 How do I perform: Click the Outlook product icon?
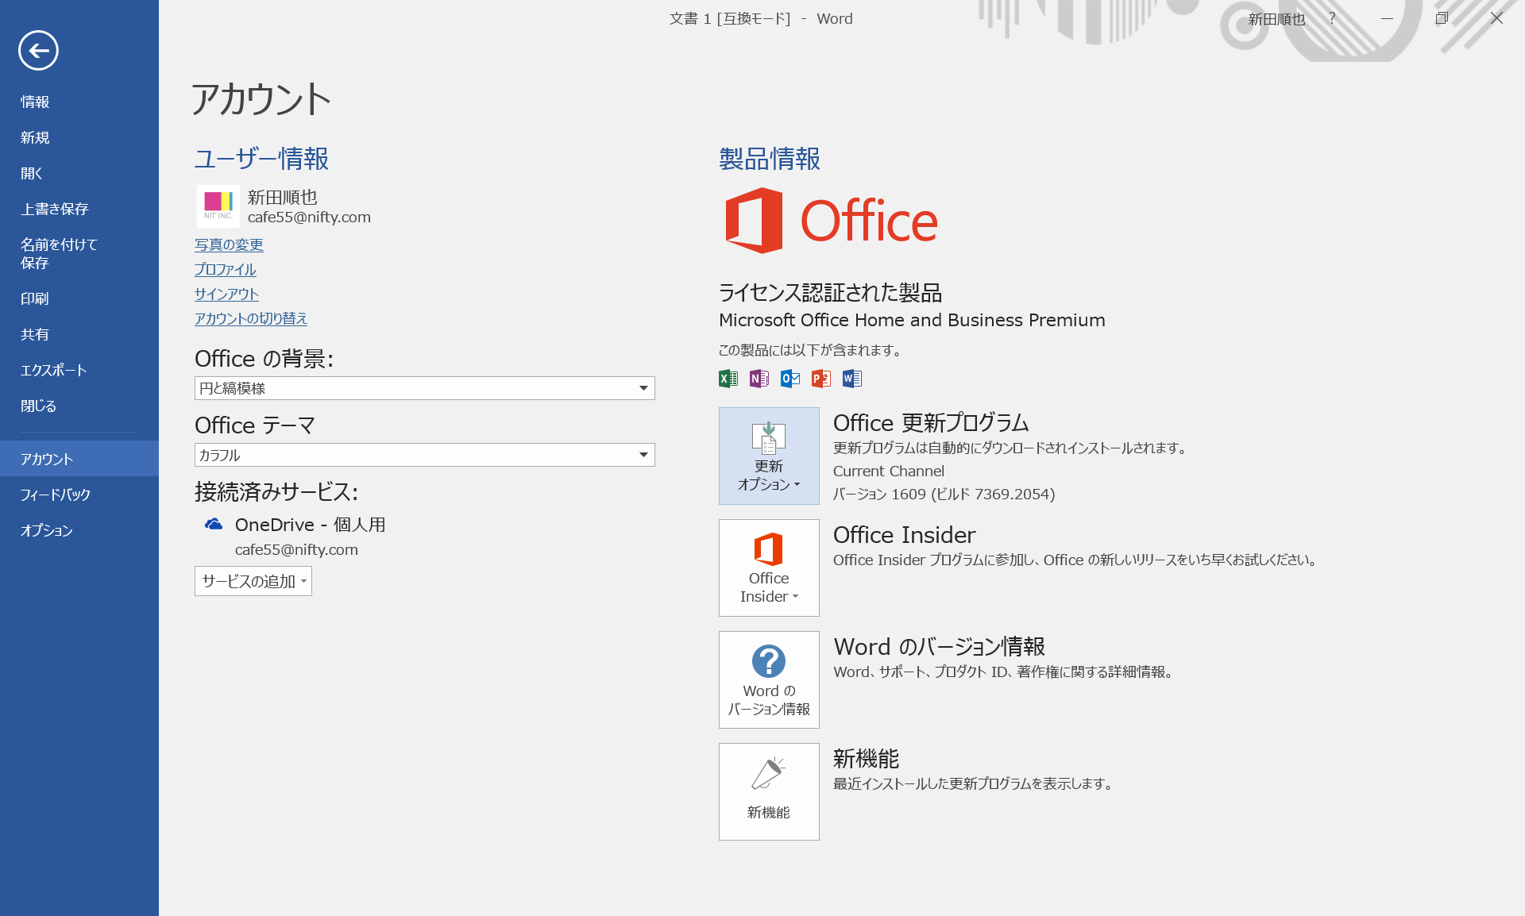790,379
